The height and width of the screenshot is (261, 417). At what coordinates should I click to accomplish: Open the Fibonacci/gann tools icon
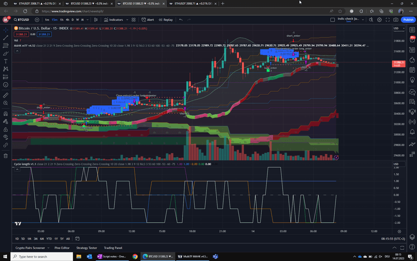[x=6, y=45]
